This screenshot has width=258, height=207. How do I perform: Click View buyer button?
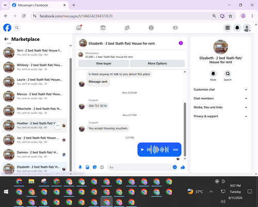(x=104, y=64)
